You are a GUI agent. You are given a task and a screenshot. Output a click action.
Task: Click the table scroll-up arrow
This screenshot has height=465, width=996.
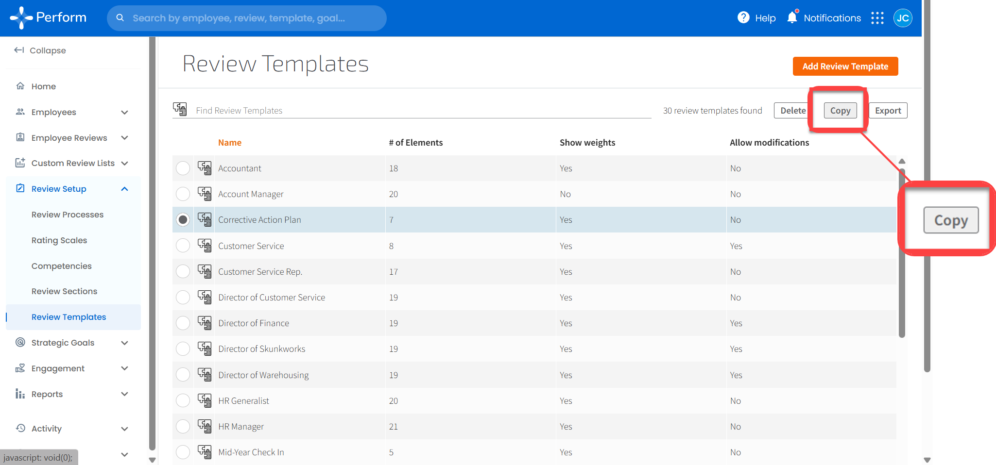coord(902,161)
